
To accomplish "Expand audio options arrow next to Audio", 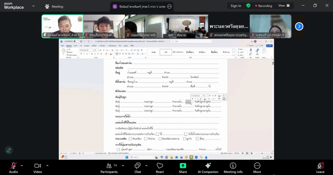I will (22, 165).
